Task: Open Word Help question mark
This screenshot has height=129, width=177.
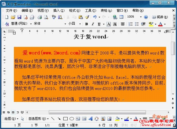Action: click(x=146, y=17)
